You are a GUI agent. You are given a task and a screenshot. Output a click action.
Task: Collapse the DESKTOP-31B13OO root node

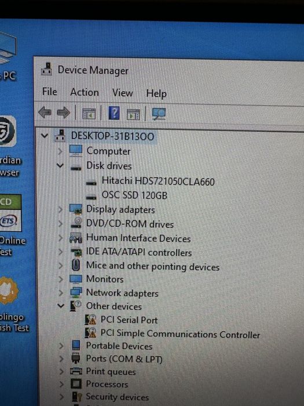click(x=45, y=135)
